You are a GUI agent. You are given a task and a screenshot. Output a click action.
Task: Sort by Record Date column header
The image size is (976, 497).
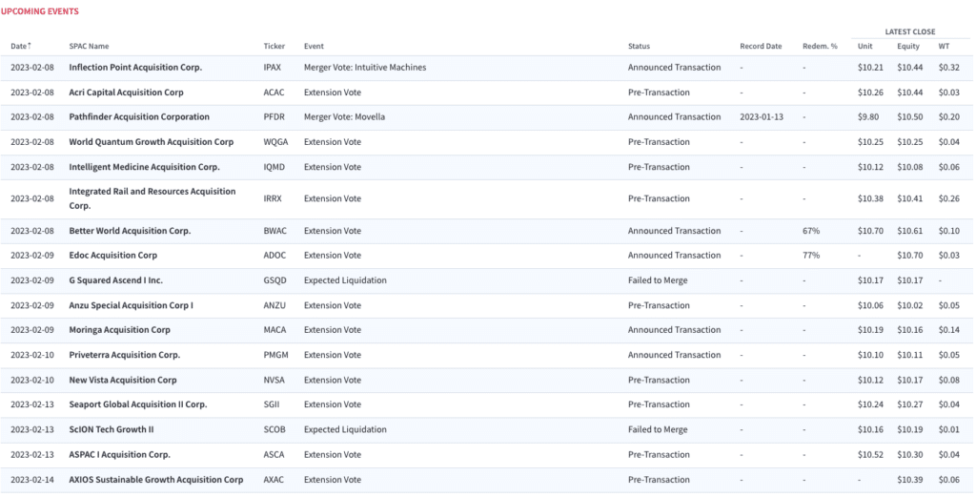[x=761, y=46]
